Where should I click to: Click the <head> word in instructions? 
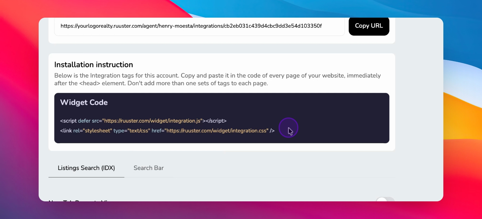[90, 83]
